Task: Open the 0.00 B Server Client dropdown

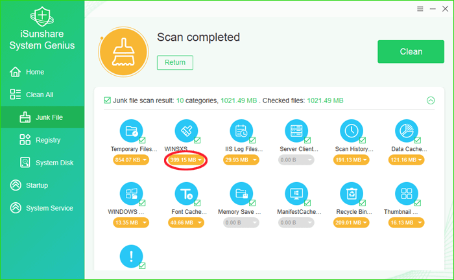Action: [x=296, y=160]
